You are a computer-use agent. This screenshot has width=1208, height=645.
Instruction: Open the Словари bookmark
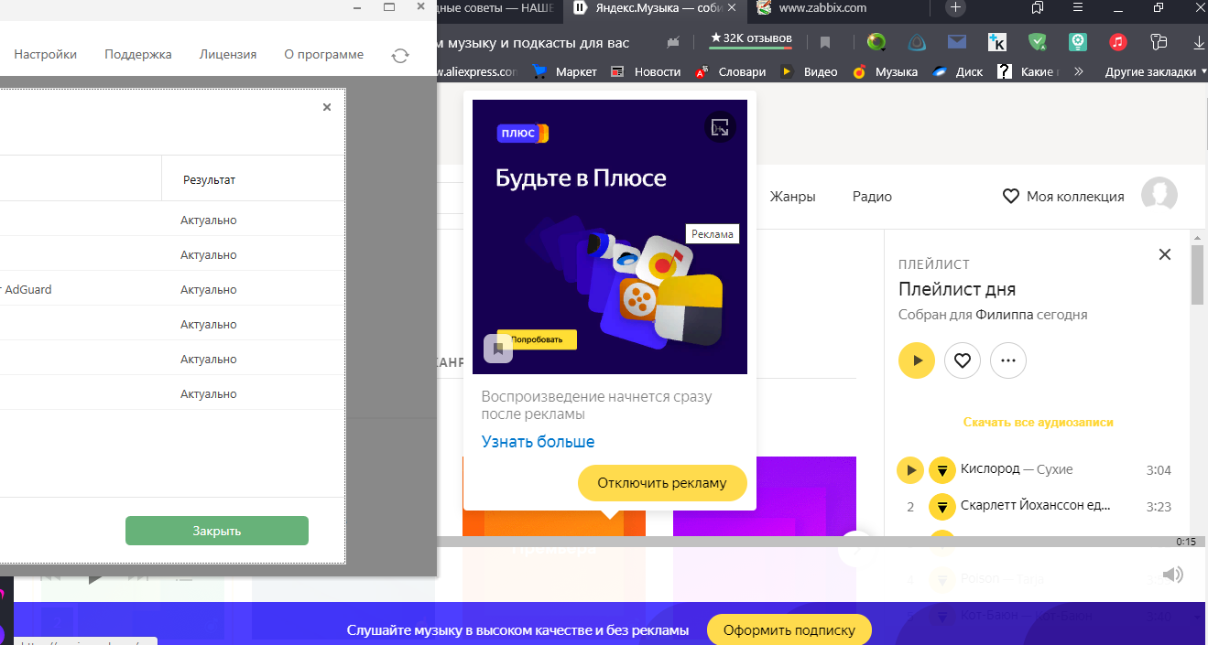point(731,71)
